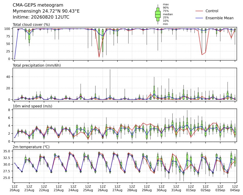Click the '12Z 30Aug' x-axis label
The image size is (243, 195).
point(161,188)
